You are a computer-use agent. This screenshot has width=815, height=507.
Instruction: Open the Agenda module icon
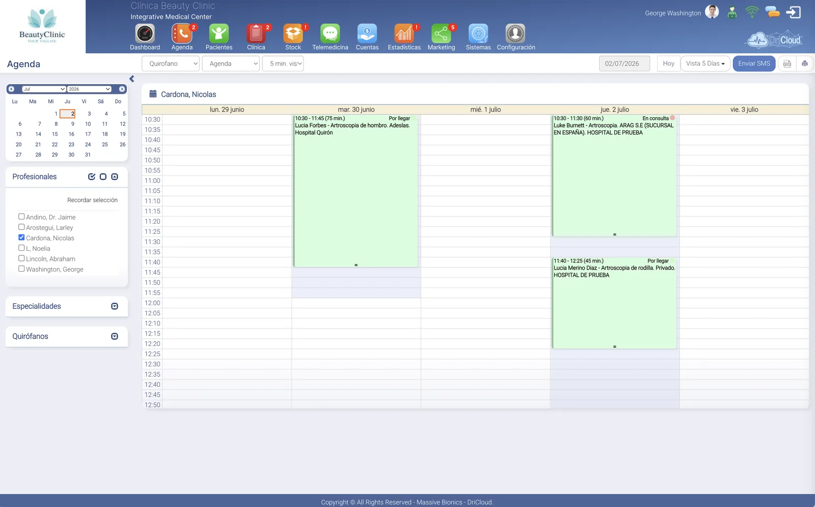[x=182, y=34]
